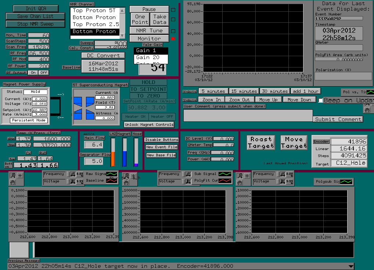This screenshot has height=270, width=374.
Task: Toggle the checkbox beside the Pause button
Action: (173, 10)
